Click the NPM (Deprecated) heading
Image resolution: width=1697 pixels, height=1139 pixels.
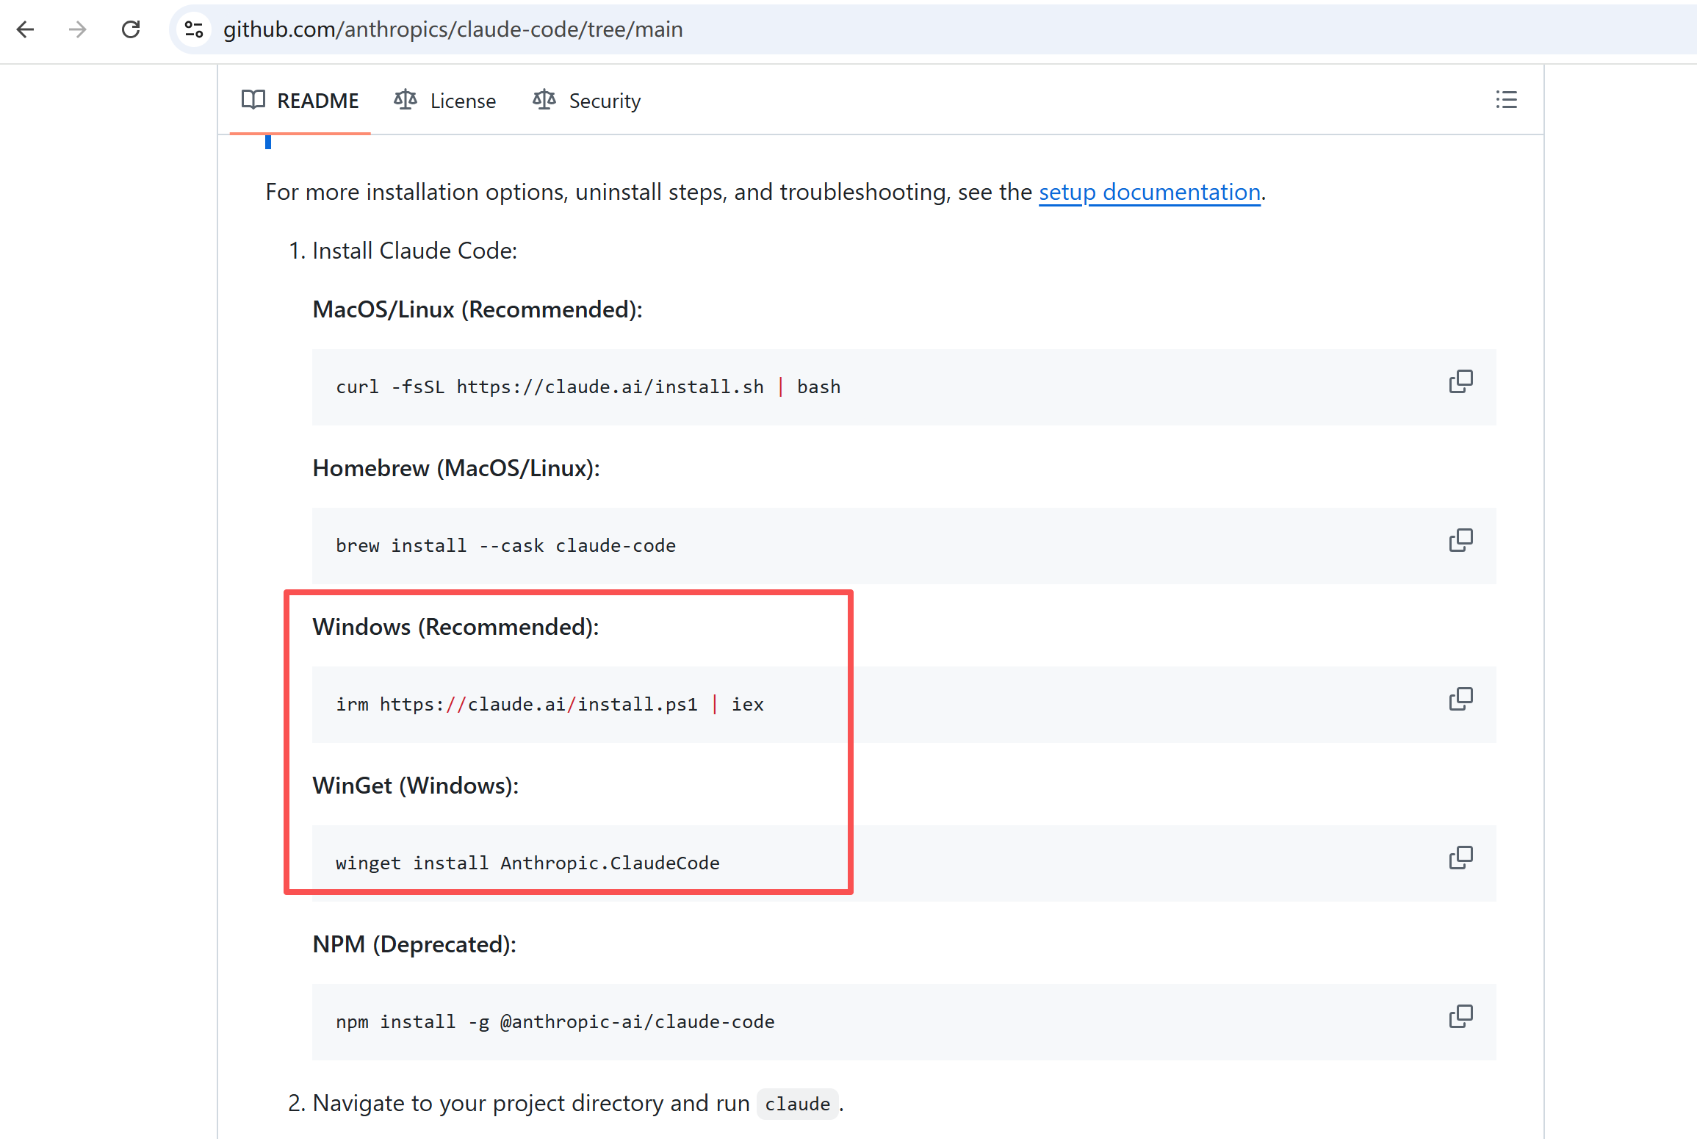pos(414,944)
